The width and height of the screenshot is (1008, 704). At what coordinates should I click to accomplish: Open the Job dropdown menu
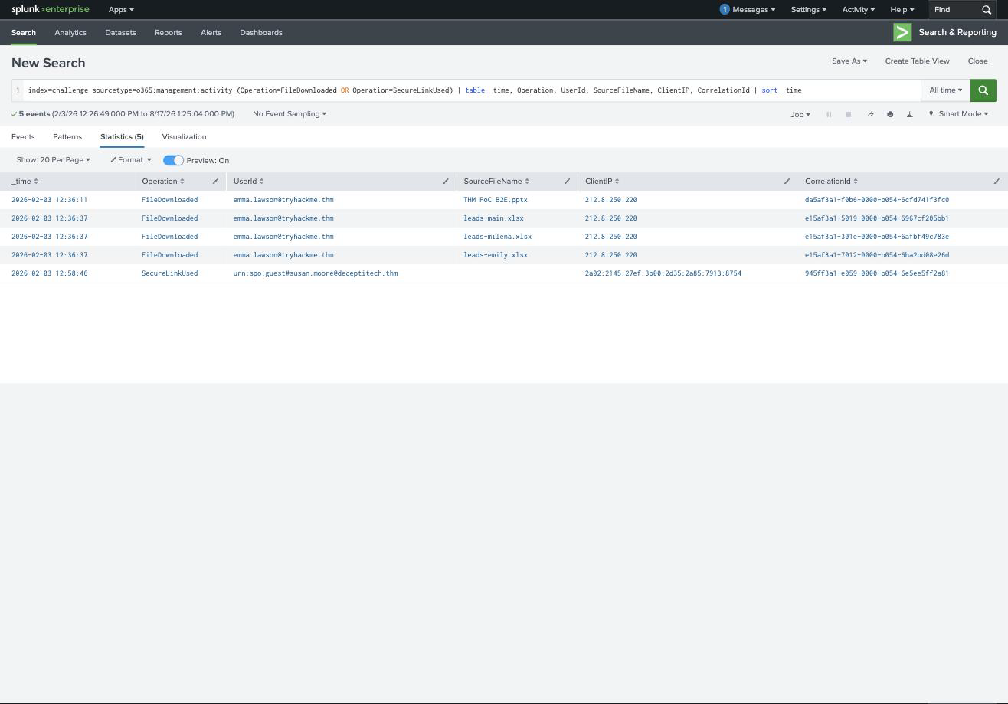click(800, 114)
